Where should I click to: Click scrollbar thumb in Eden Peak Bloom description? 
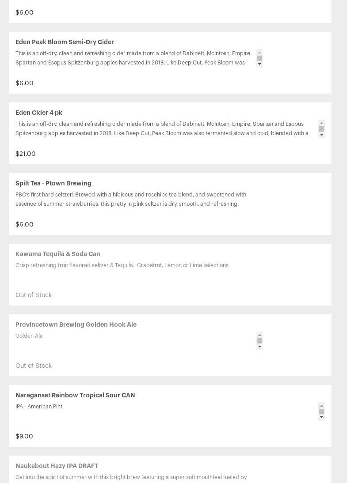click(260, 58)
